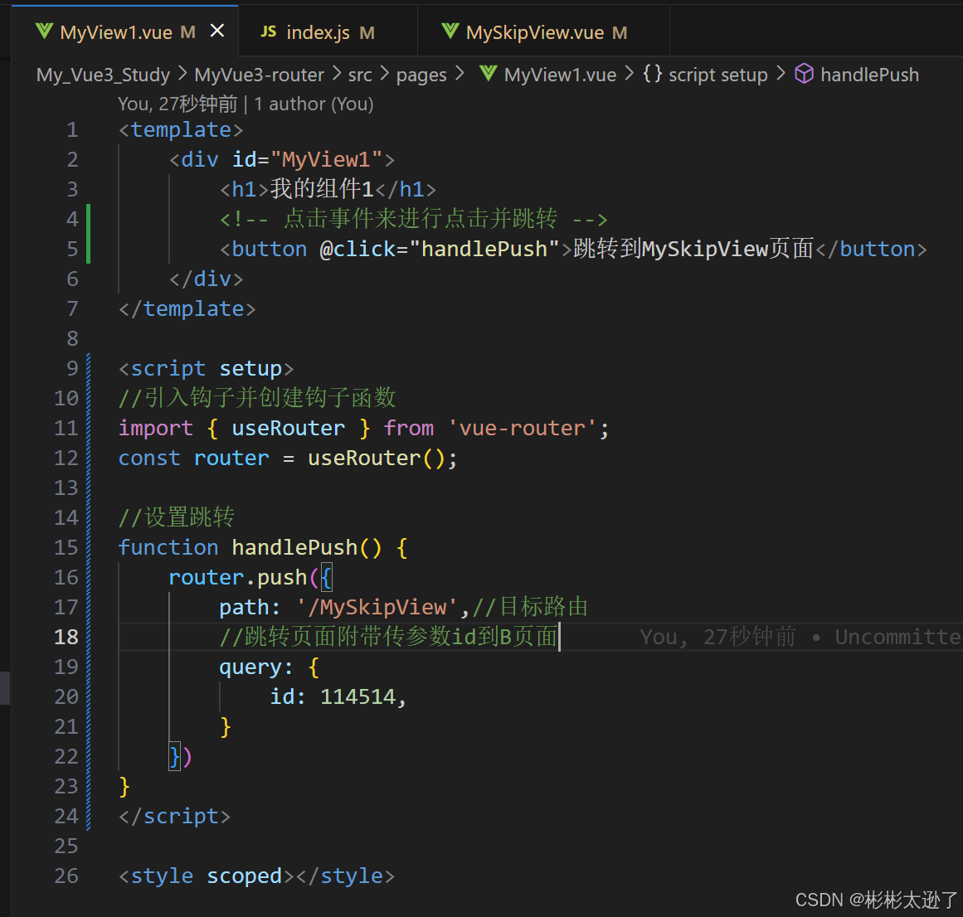
Task: Click the HTML comment 点击事件来进行点击并跳转
Action: tap(413, 219)
